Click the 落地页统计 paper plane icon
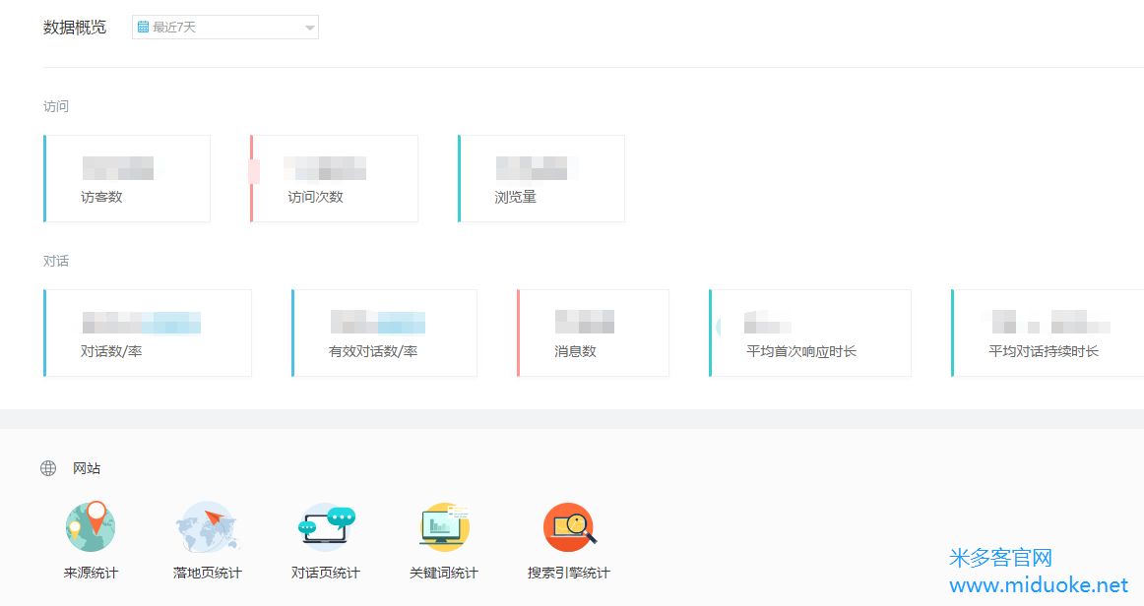Image resolution: width=1144 pixels, height=606 pixels. tap(207, 526)
